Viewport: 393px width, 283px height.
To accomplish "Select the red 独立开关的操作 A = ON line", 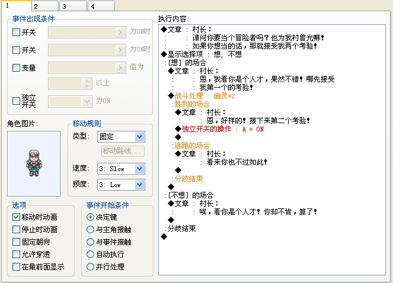I will (x=219, y=129).
